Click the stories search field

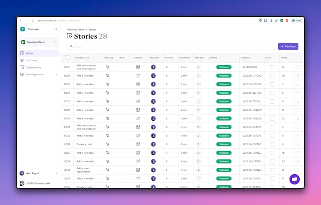point(171,46)
